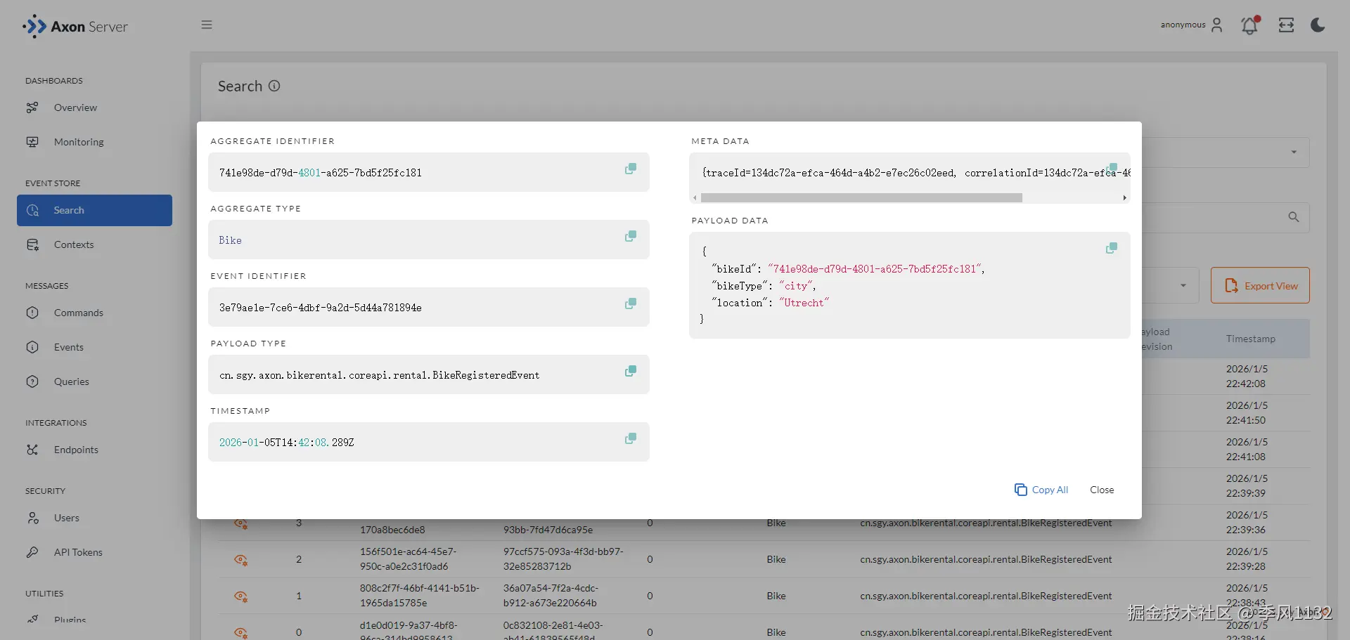Image resolution: width=1350 pixels, height=640 pixels.
Task: Collapse the sidebar with hamburger menu
Action: point(207,25)
